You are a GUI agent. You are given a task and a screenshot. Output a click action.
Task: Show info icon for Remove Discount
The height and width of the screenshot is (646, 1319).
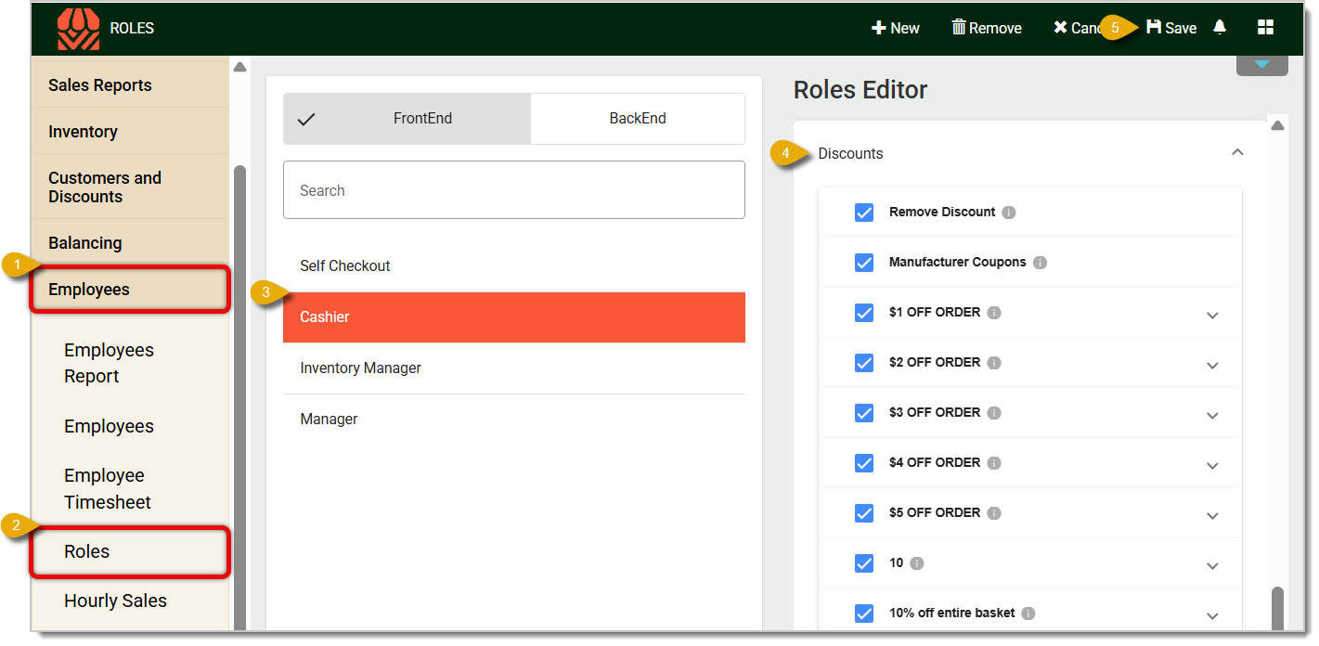[x=1009, y=213]
